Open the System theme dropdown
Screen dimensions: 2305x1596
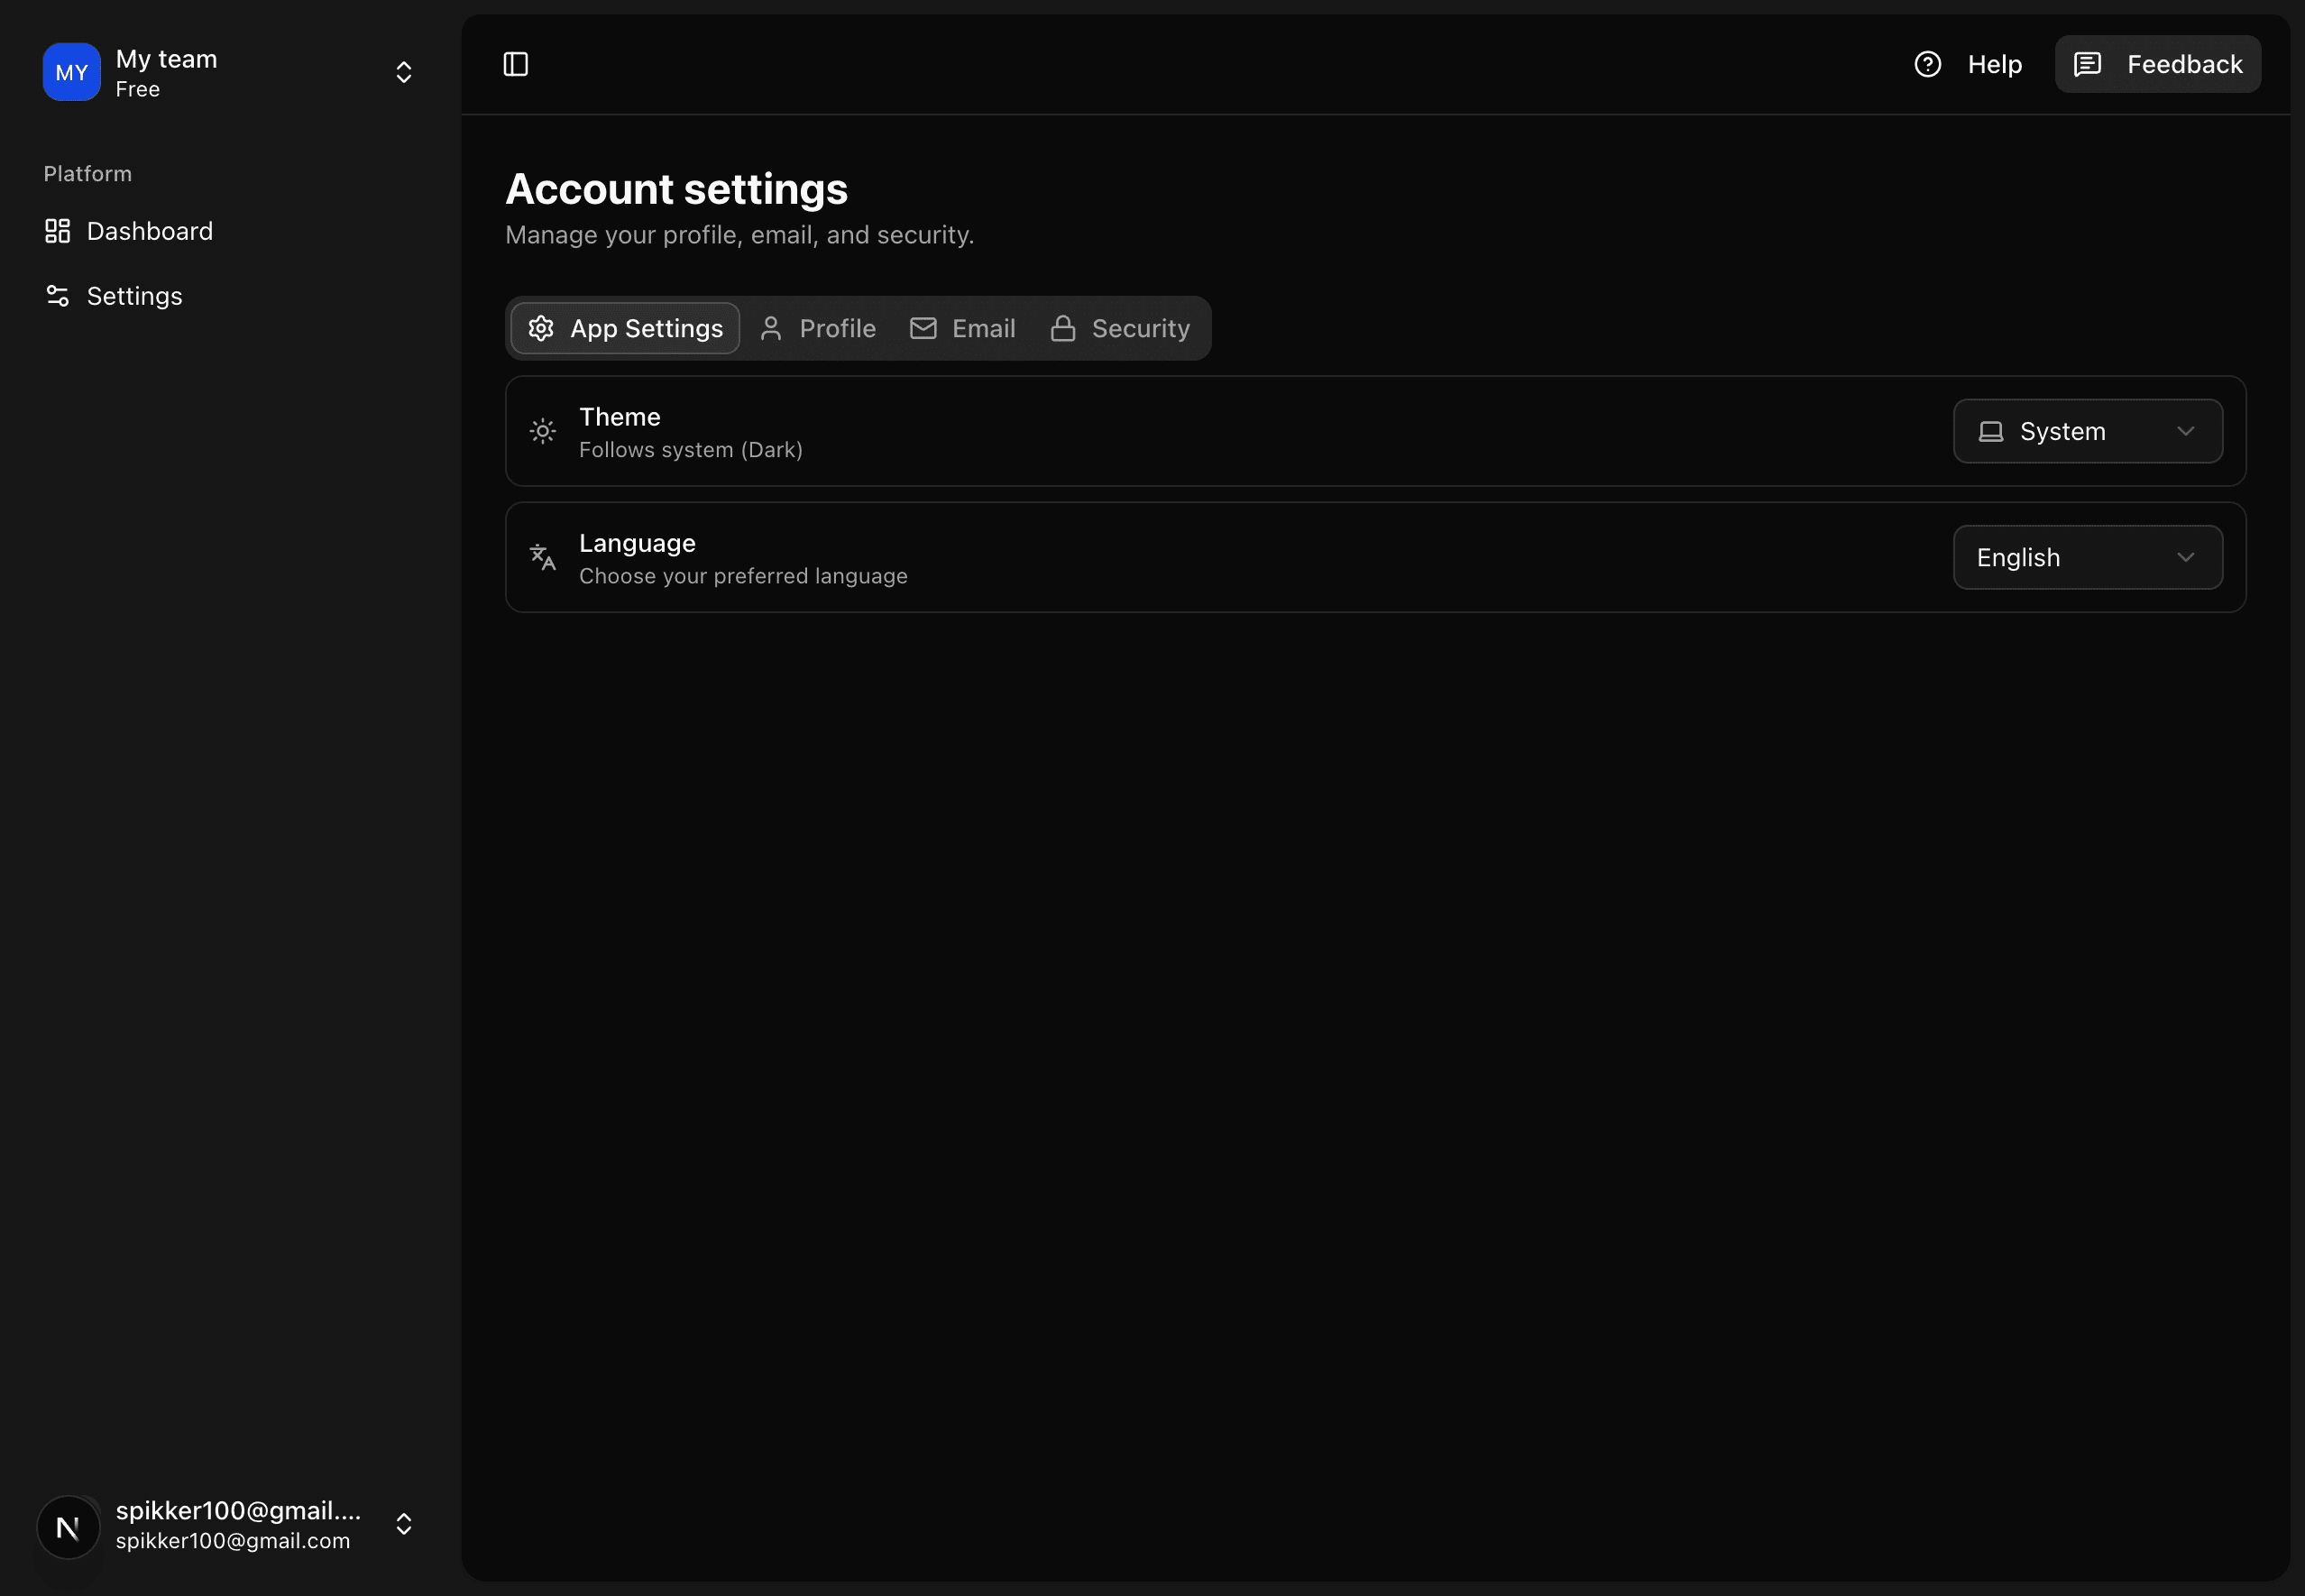pyautogui.click(x=2087, y=431)
